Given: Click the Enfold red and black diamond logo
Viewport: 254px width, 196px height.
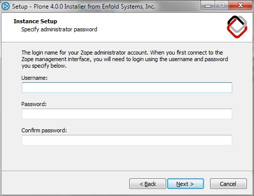Looking at the screenshot, I should [x=237, y=27].
